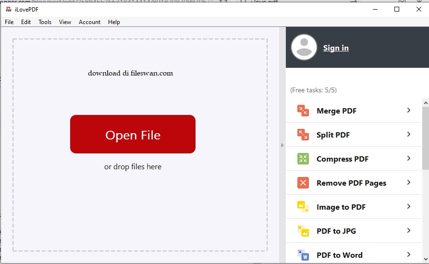Click the scrollbar up arrow

pyautogui.click(x=426, y=103)
